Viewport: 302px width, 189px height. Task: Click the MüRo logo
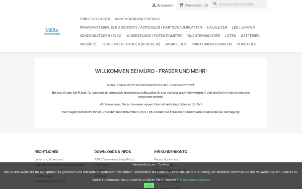point(52,31)
